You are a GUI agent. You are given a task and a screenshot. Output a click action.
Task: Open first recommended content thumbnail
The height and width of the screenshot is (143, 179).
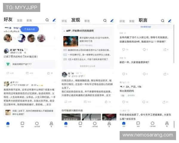[x=71, y=117]
